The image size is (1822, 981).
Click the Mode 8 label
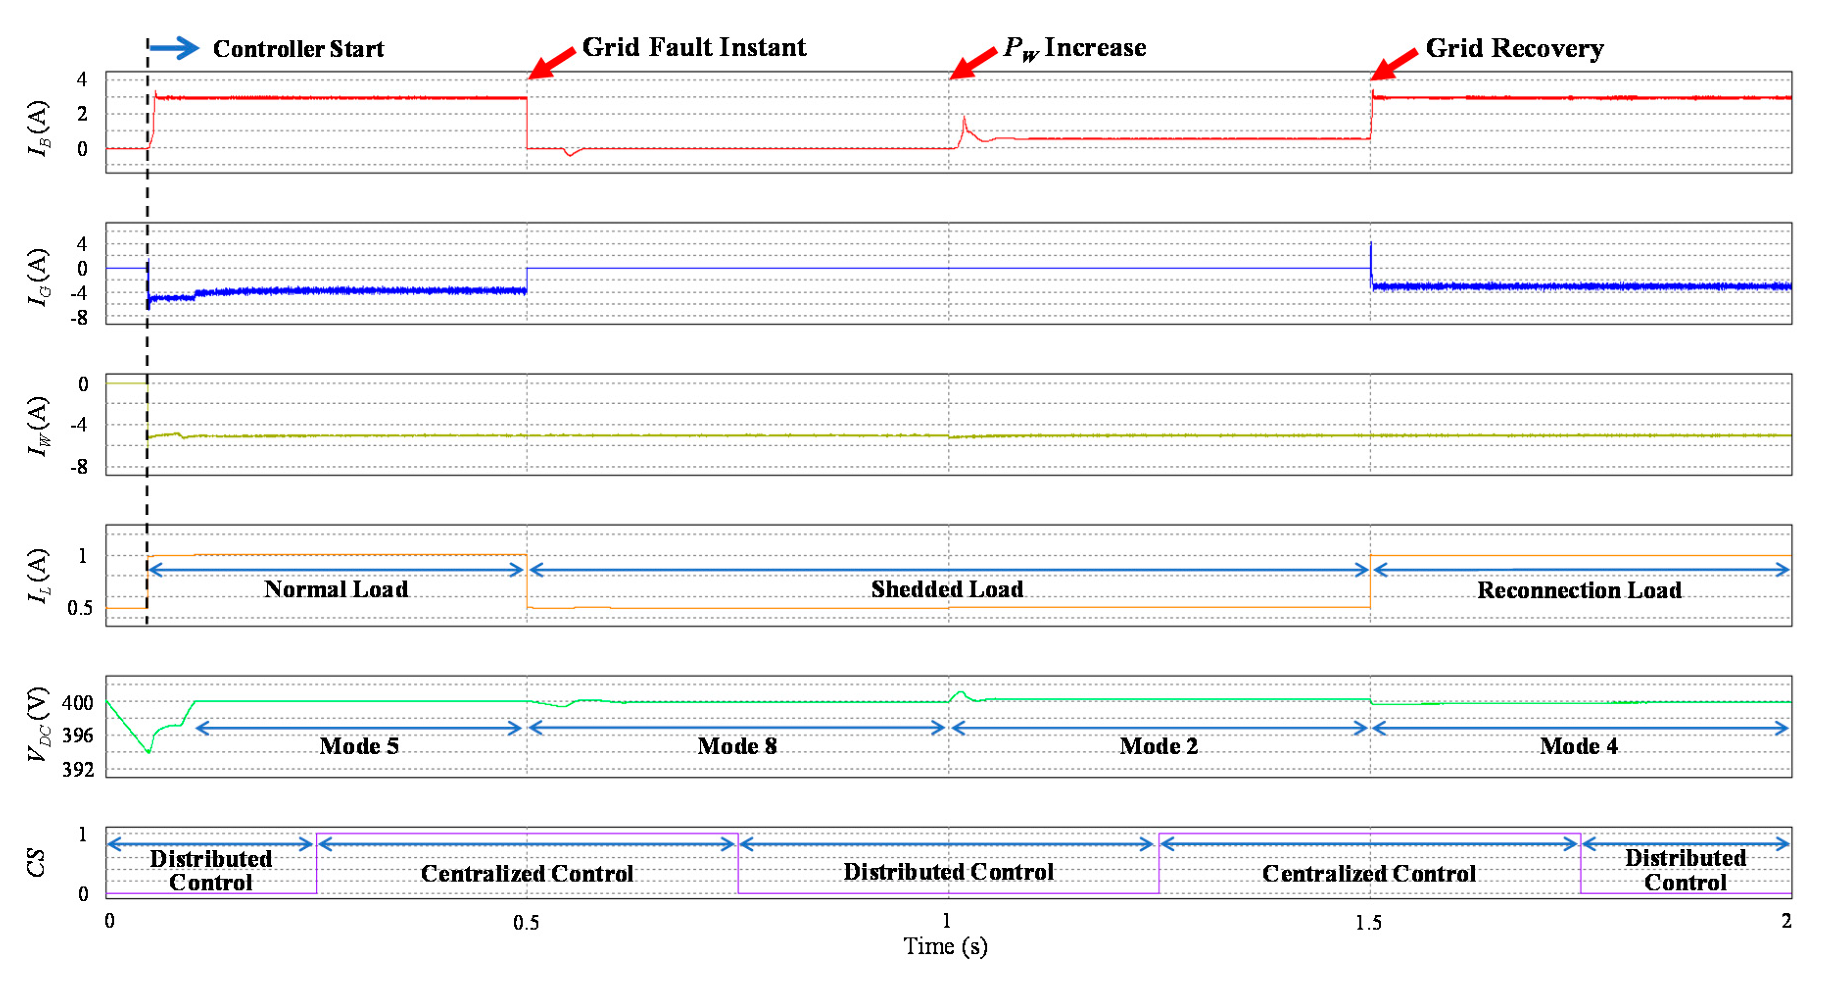[x=736, y=746]
